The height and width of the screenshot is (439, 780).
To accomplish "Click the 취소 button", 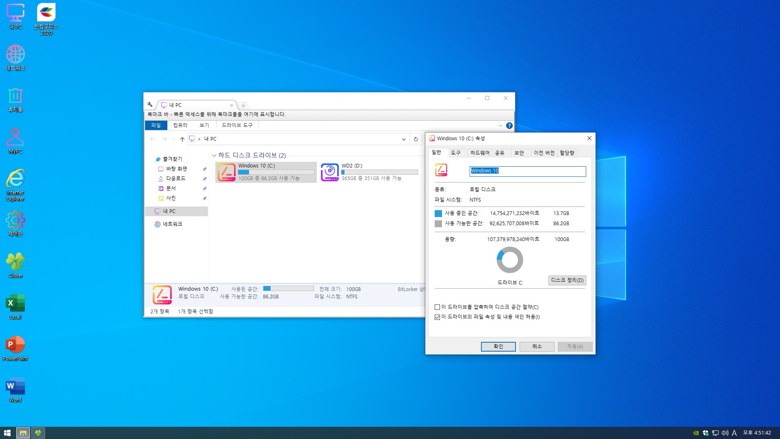I will click(x=537, y=346).
